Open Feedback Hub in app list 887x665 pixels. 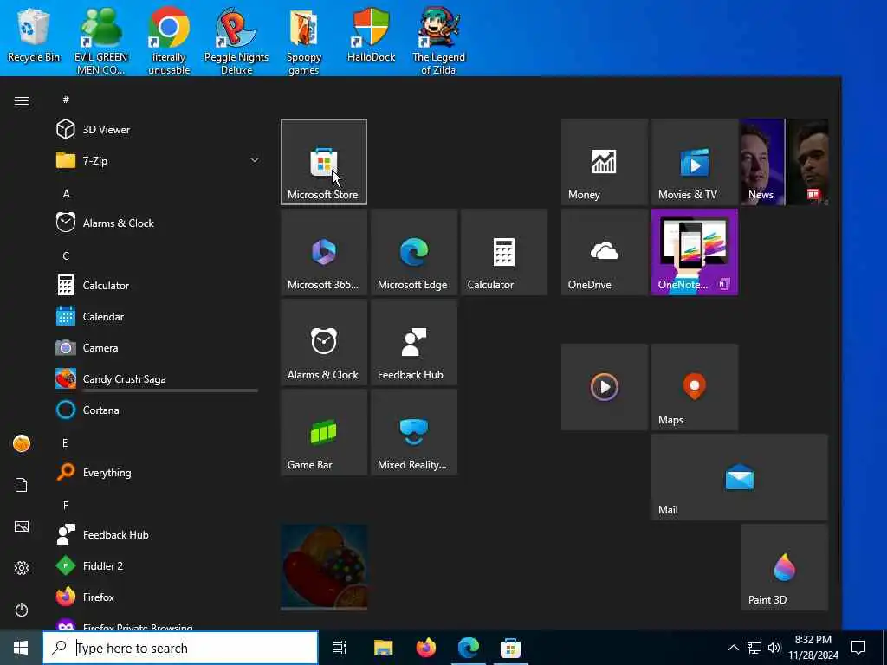coord(157,534)
